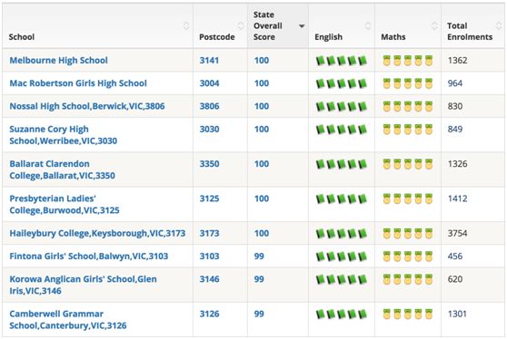
Task: Select enrolment value 1412
Action: [458, 199]
